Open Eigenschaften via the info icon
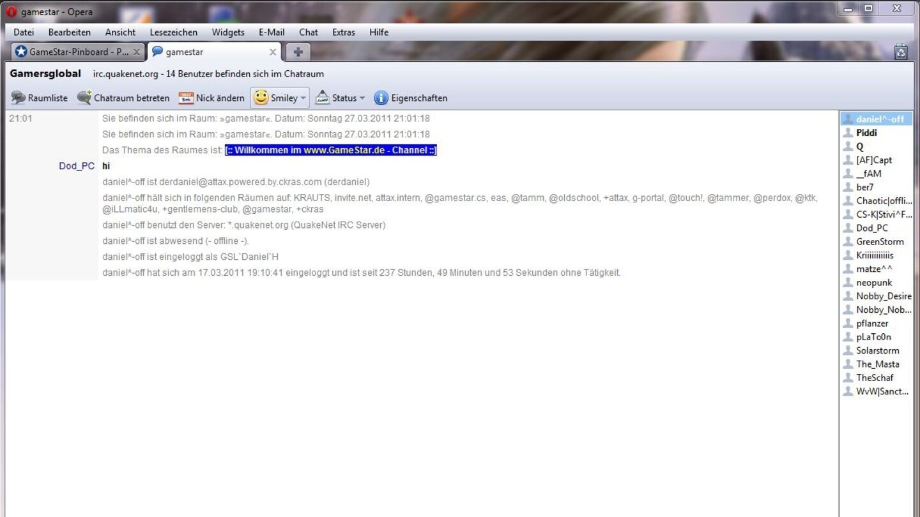Viewport: 920px width, 517px height. 381,98
